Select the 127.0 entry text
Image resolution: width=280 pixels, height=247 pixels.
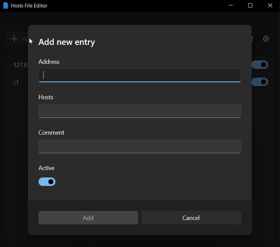pyautogui.click(x=21, y=65)
